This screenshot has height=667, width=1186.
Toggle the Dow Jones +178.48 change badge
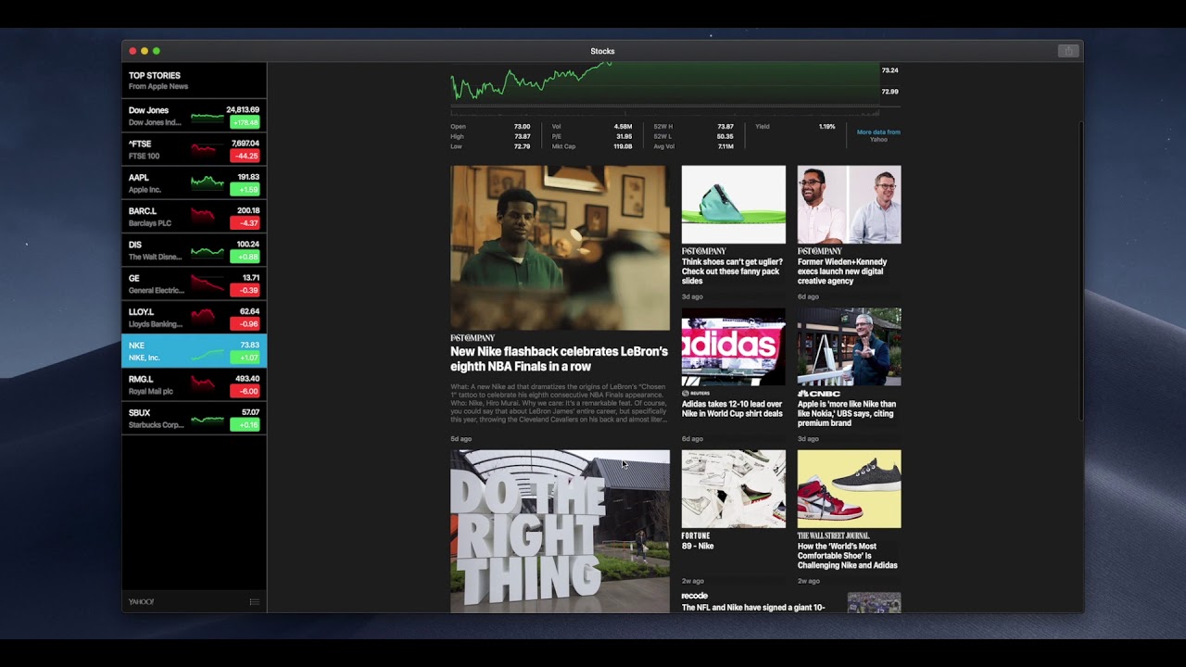(245, 122)
